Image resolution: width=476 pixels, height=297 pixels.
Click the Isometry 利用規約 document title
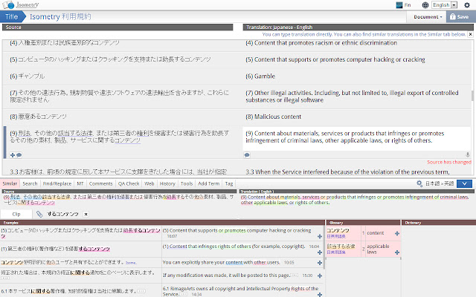pyautogui.click(x=60, y=16)
